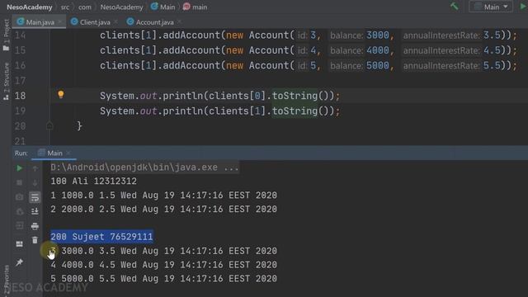528x297 pixels.
Task: Click the green Build hammer icon
Action: click(455, 6)
